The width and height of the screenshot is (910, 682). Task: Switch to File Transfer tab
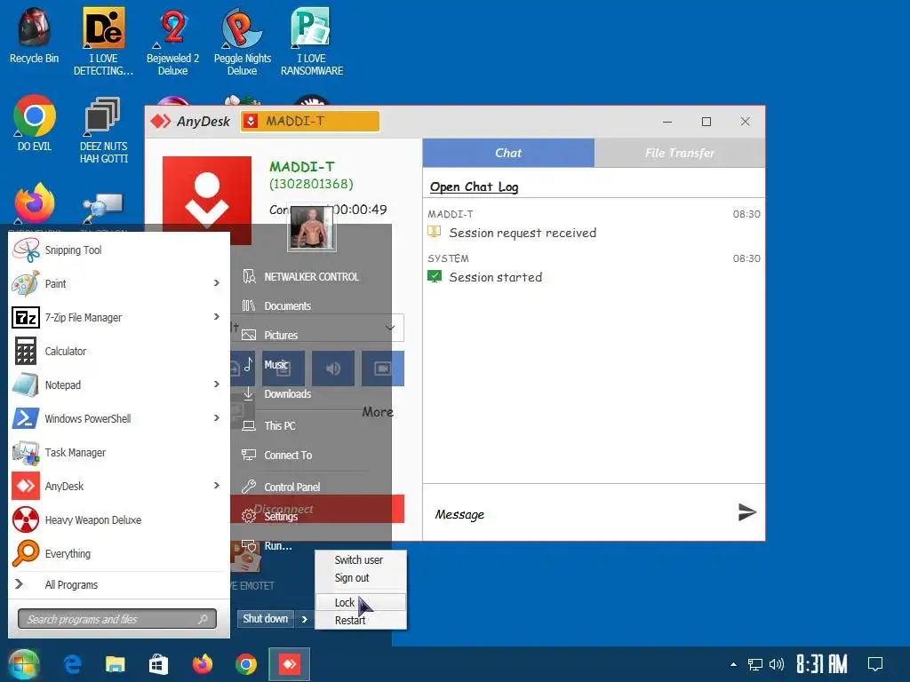pos(680,153)
